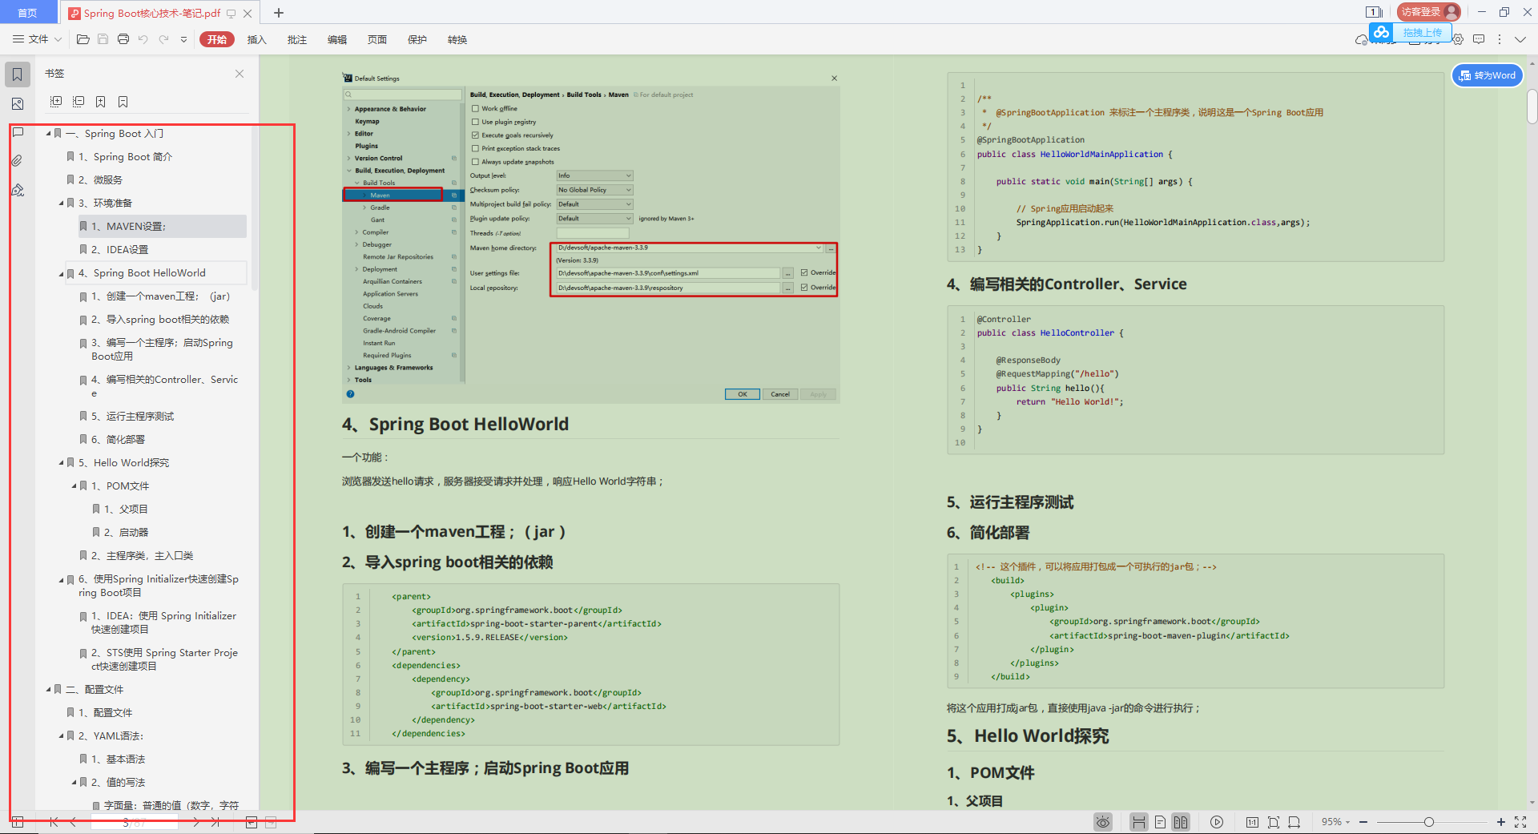
Task: Select the 插入 ribbon tab
Action: 256,39
